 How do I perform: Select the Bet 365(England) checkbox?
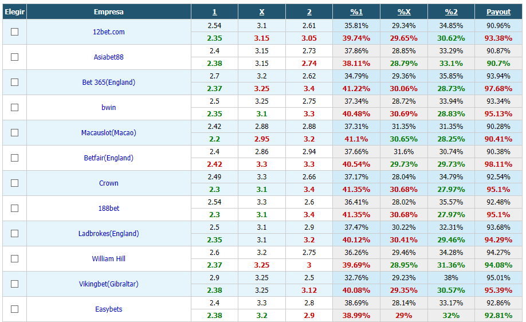point(14,82)
